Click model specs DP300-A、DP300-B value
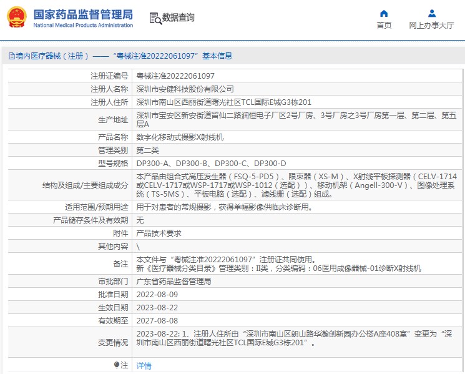465x374 pixels. pyautogui.click(x=211, y=163)
